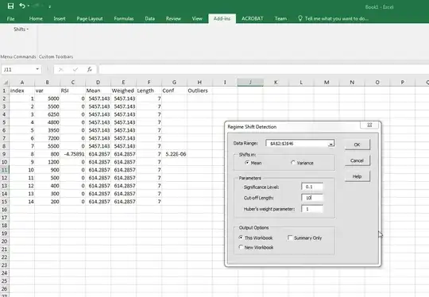This screenshot has width=429, height=297.
Task: Click the Save icon in quick access toolbar
Action: tap(10, 6)
